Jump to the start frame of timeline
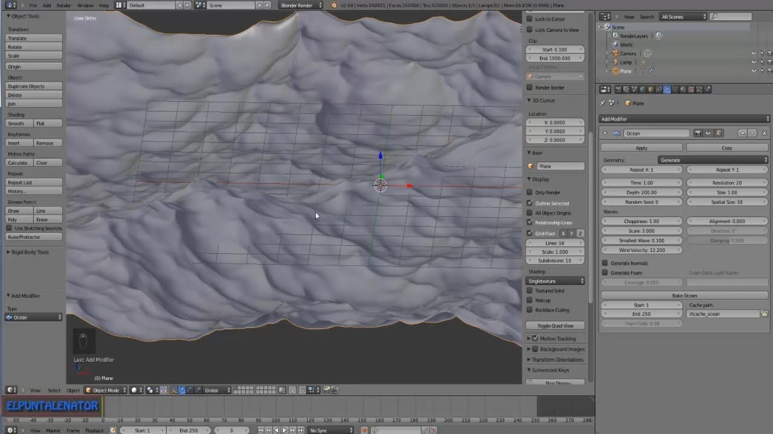The height and width of the screenshot is (434, 773). (x=261, y=430)
